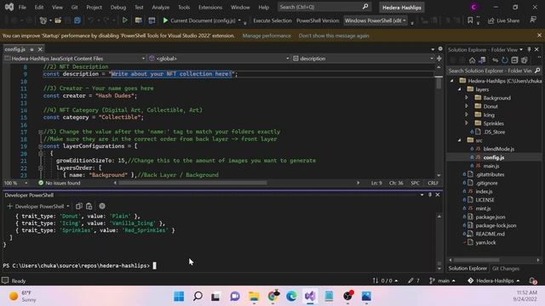Click the Solution Explorer Home icon
Image resolution: width=545 pixels, height=306 pixels.
tap(472, 60)
